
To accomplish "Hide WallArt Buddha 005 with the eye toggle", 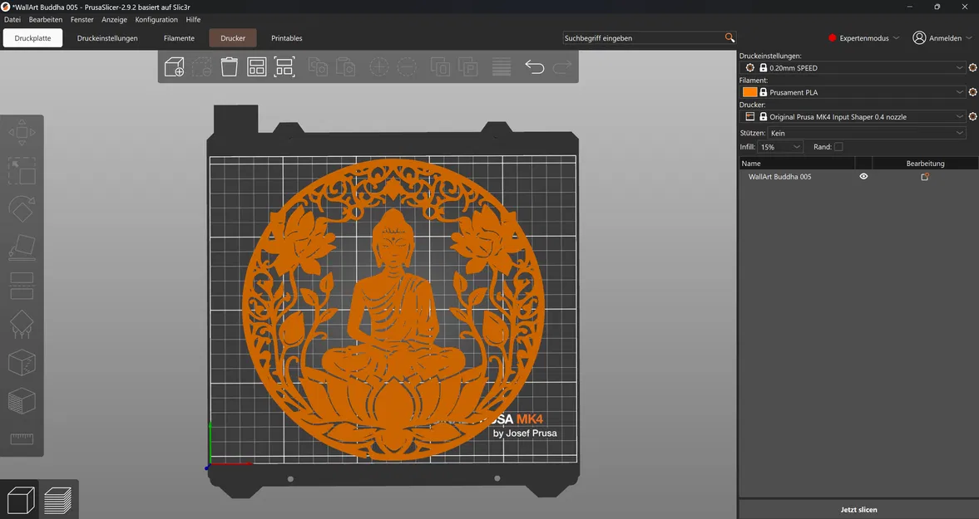I will [863, 176].
